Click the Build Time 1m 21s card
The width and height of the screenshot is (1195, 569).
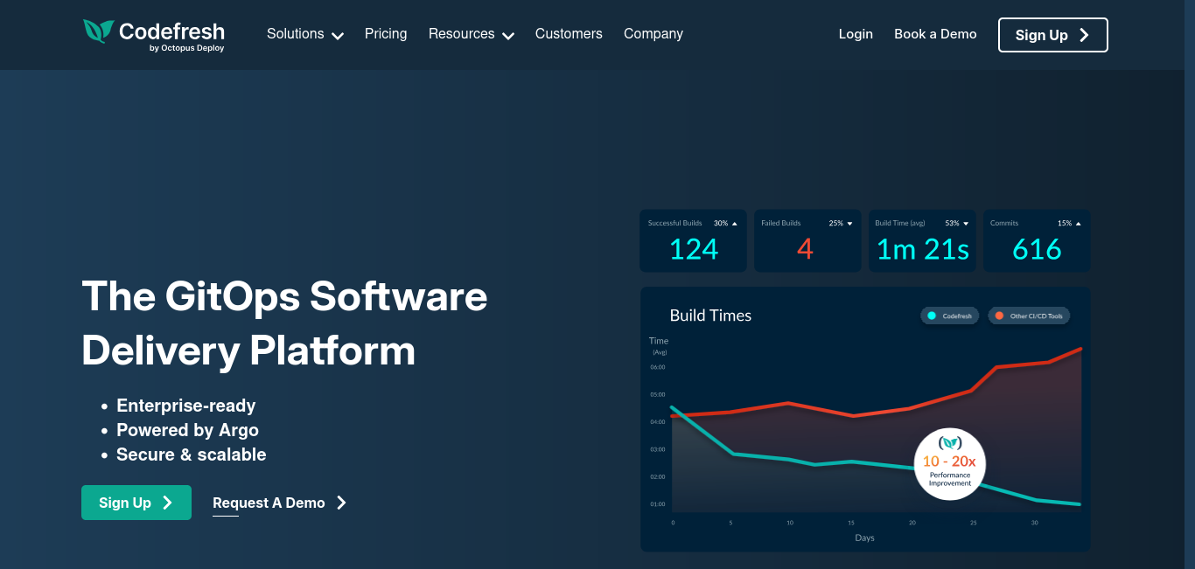tap(922, 240)
